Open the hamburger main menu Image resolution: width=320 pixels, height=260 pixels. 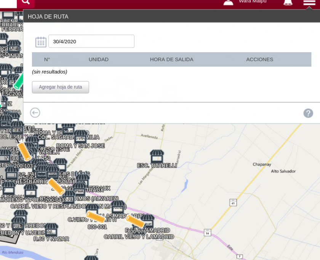[x=309, y=3]
